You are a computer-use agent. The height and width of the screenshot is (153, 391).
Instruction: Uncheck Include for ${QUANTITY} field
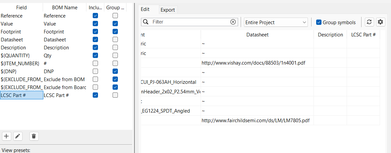[x=95, y=55]
